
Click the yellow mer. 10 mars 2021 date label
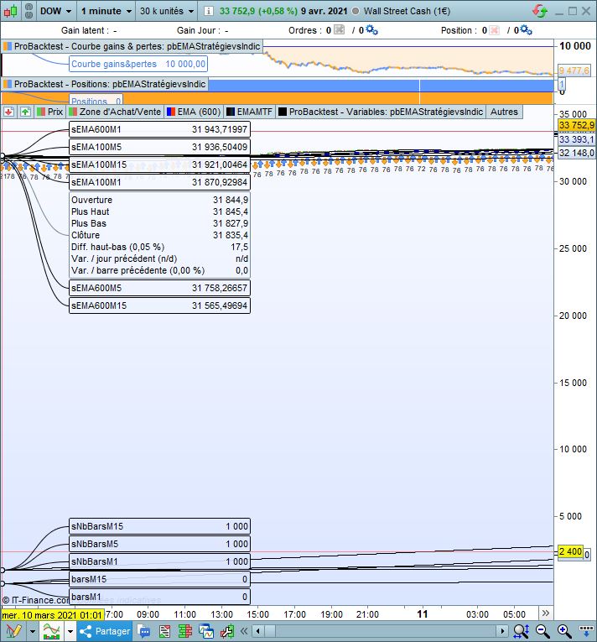52,615
